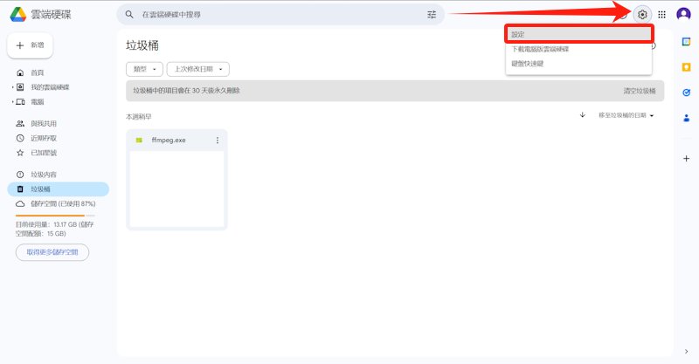The width and height of the screenshot is (699, 364).
Task: Show side panel using bottom-right chevron
Action: pos(687,352)
